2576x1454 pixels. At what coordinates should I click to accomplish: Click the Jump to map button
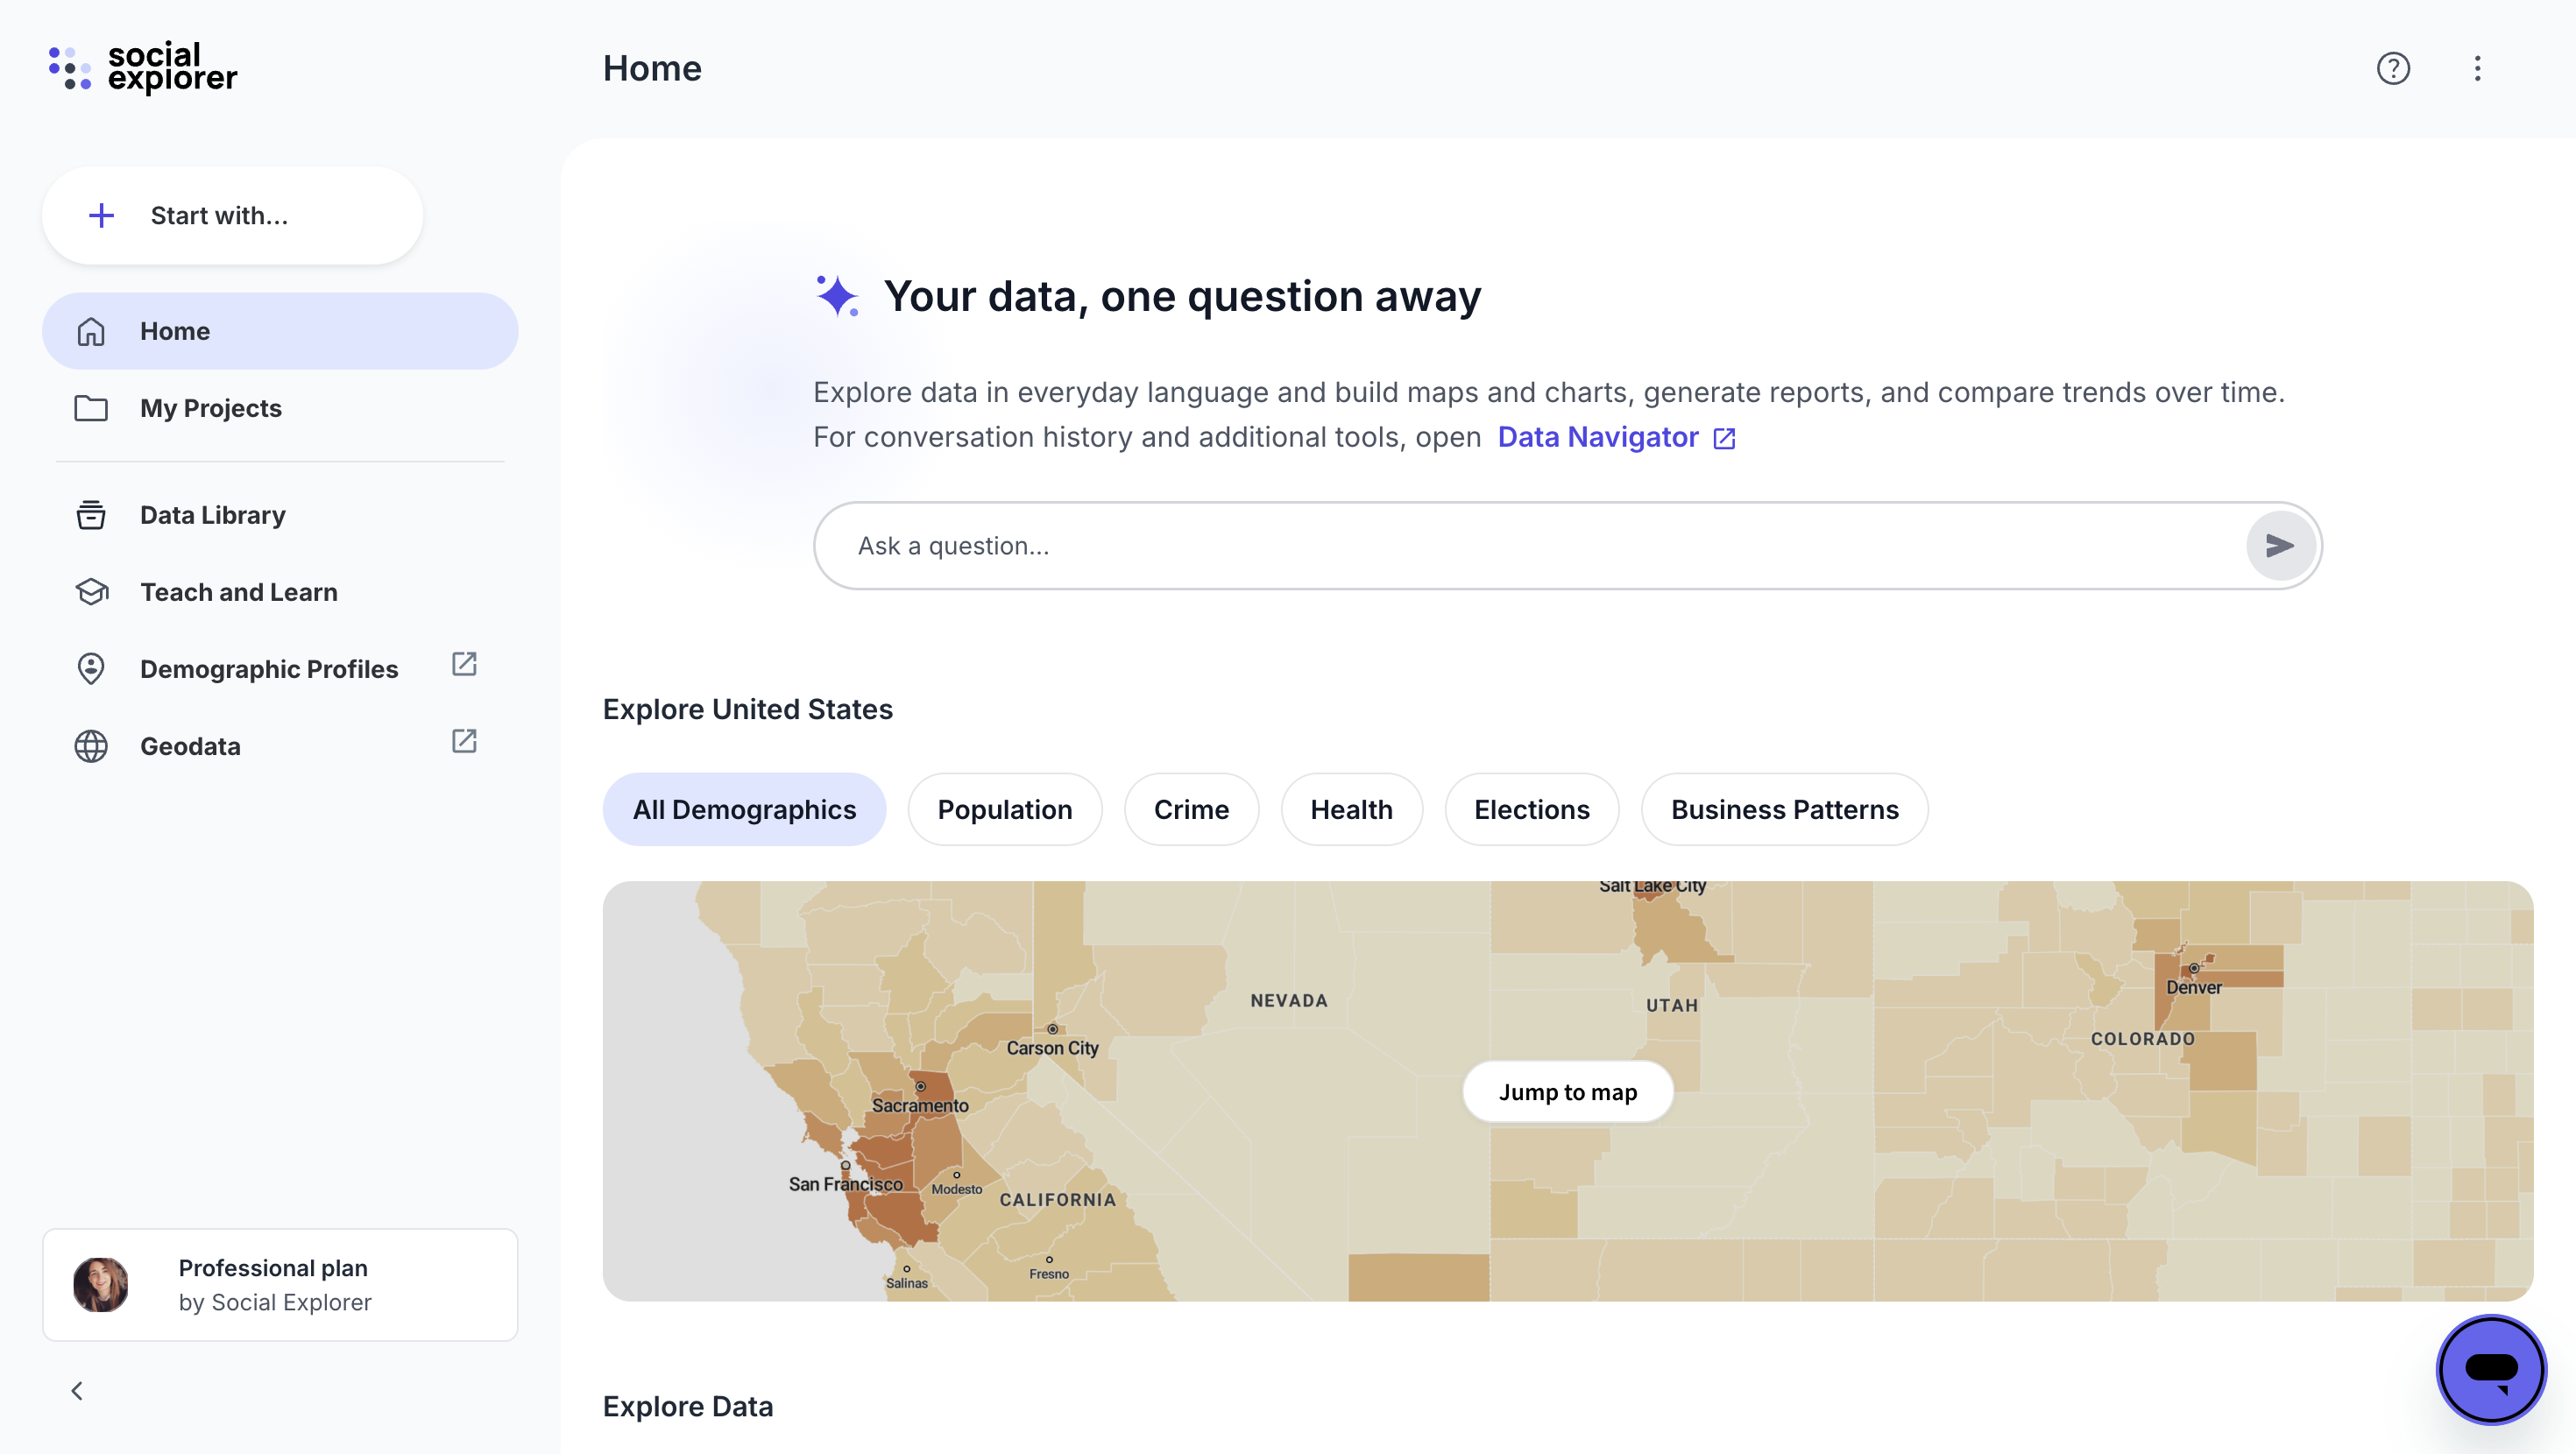[1567, 1092]
